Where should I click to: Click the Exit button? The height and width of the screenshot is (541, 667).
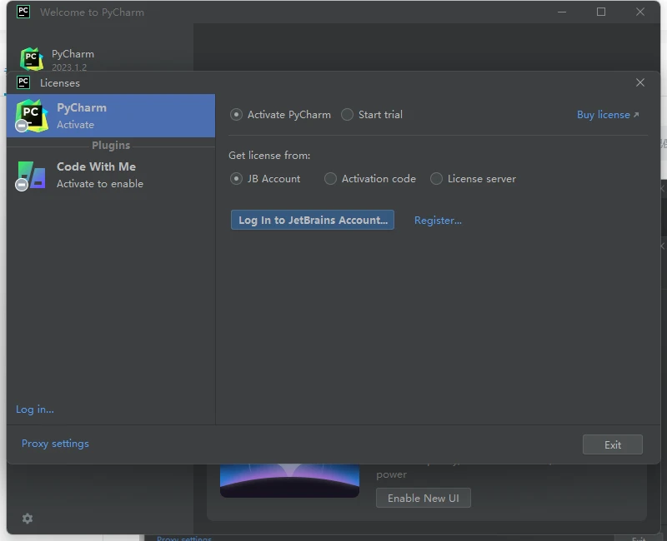tap(613, 444)
